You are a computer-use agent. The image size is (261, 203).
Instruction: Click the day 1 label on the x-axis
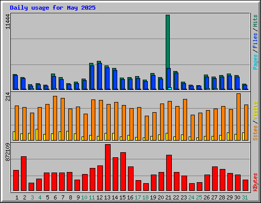(x=17, y=197)
